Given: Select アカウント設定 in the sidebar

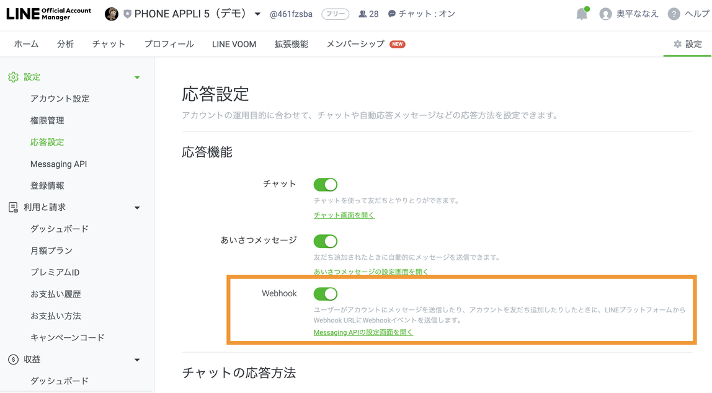Looking at the screenshot, I should coord(60,99).
